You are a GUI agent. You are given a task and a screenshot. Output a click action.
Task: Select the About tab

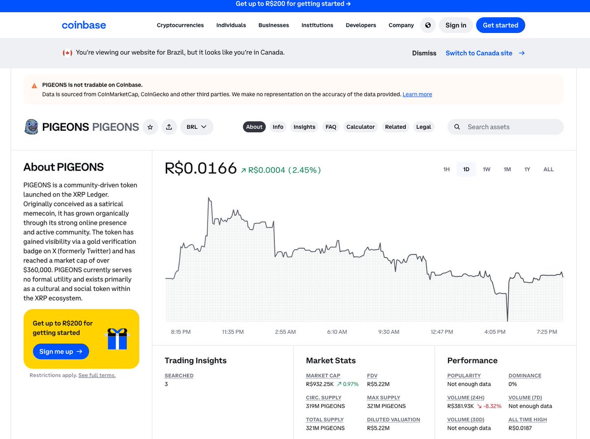click(x=254, y=127)
